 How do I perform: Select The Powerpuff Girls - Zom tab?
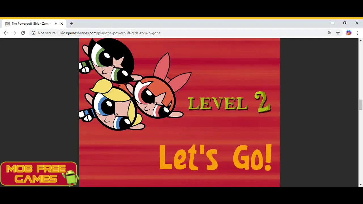[34, 24]
